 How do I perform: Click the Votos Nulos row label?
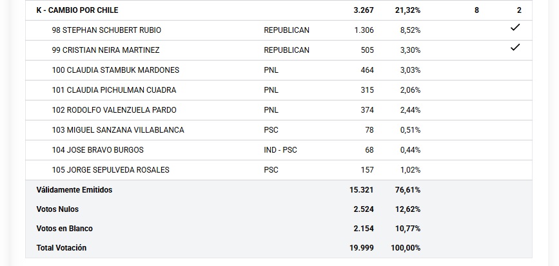pyautogui.click(x=57, y=209)
